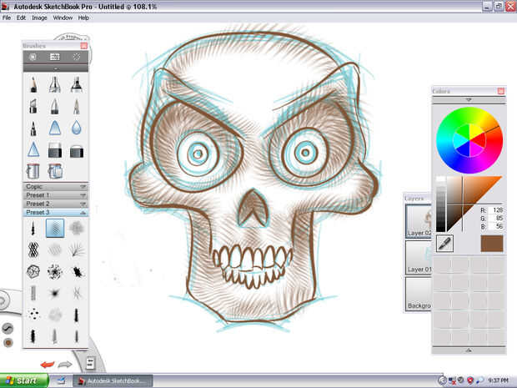517x388 pixels.
Task: Choose the faint diagonal hatch brush
Action: [55, 249]
